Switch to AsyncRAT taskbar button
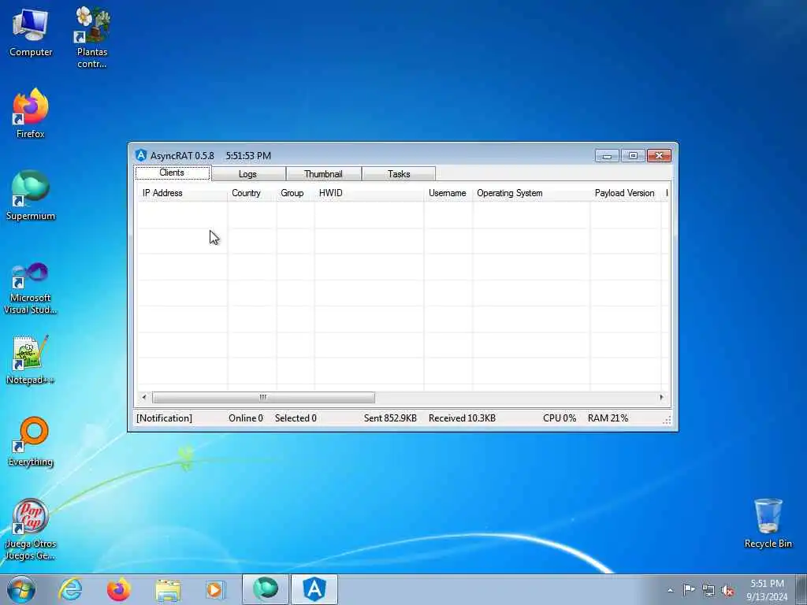 314,589
